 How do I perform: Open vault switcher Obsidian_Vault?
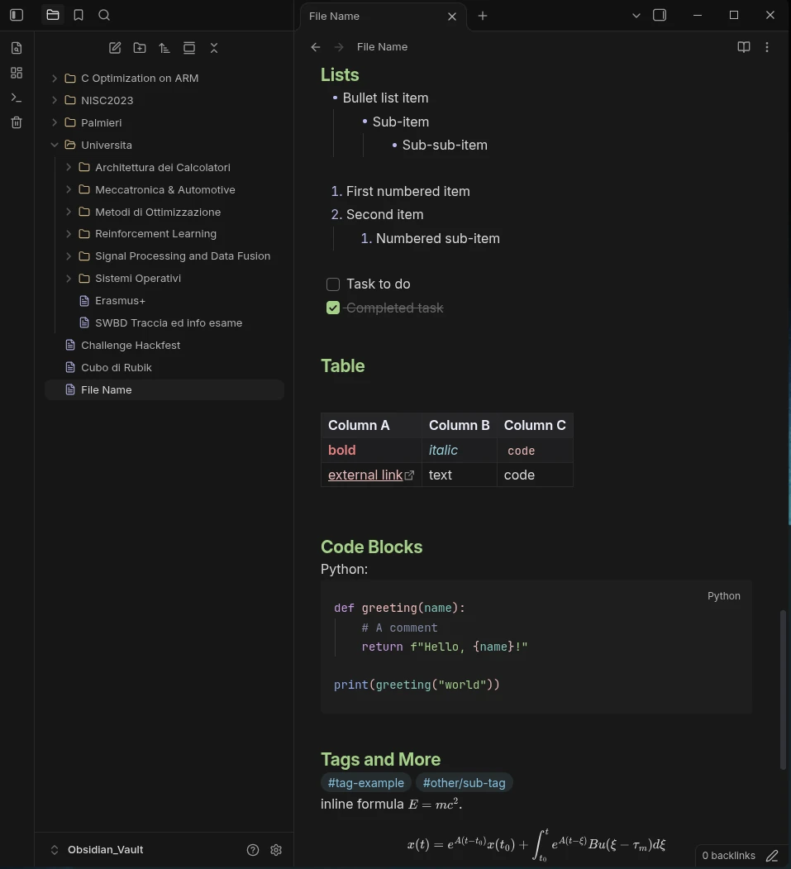(105, 850)
